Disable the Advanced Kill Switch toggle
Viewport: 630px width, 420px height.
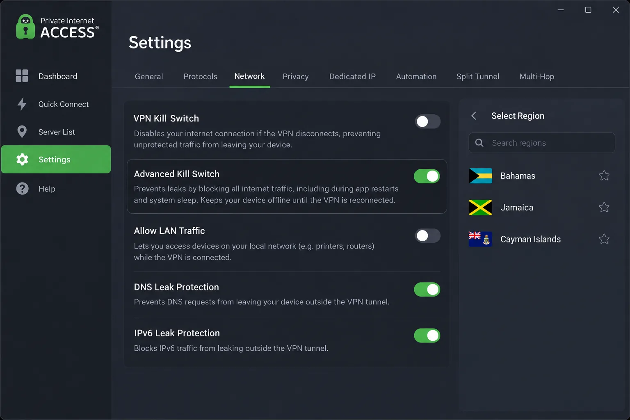[427, 176]
